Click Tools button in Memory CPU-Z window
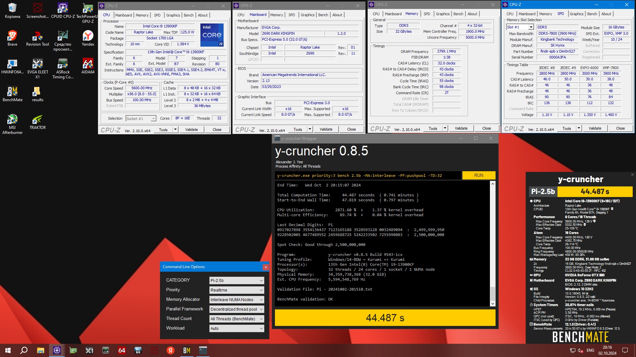The width and height of the screenshot is (636, 357). 433,128
